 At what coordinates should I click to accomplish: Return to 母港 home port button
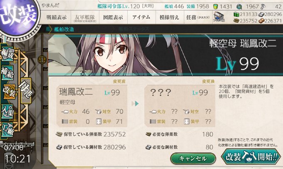pyautogui.click(x=26, y=91)
